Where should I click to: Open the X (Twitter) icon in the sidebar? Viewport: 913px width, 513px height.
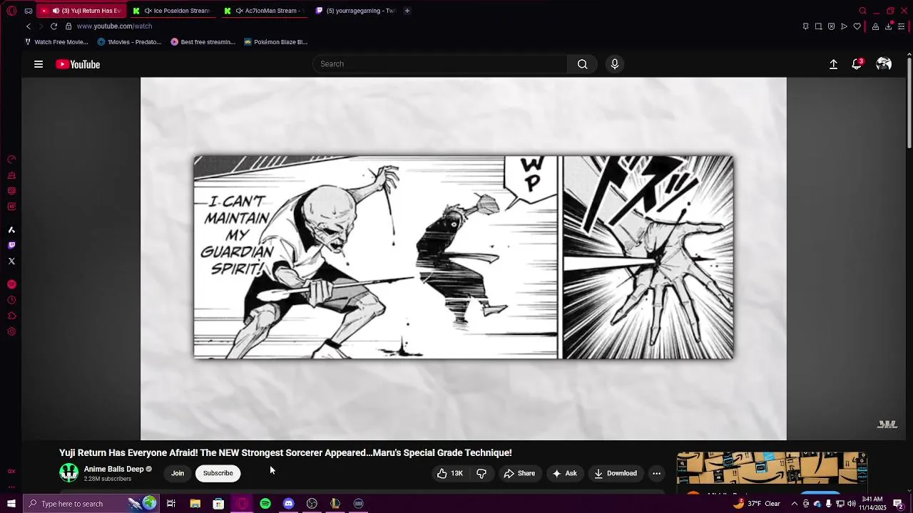pos(11,261)
